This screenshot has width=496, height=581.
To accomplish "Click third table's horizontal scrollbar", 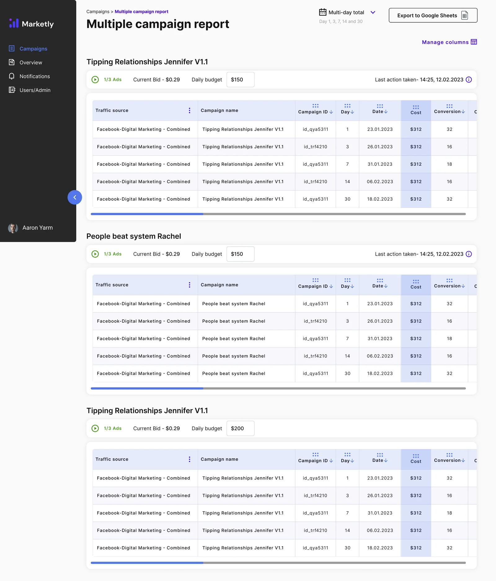I will [x=278, y=563].
